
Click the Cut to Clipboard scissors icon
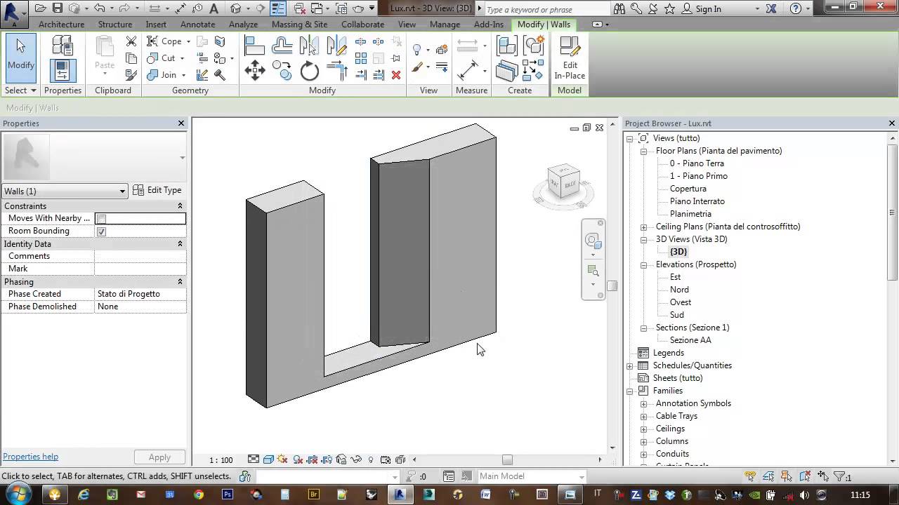[131, 41]
